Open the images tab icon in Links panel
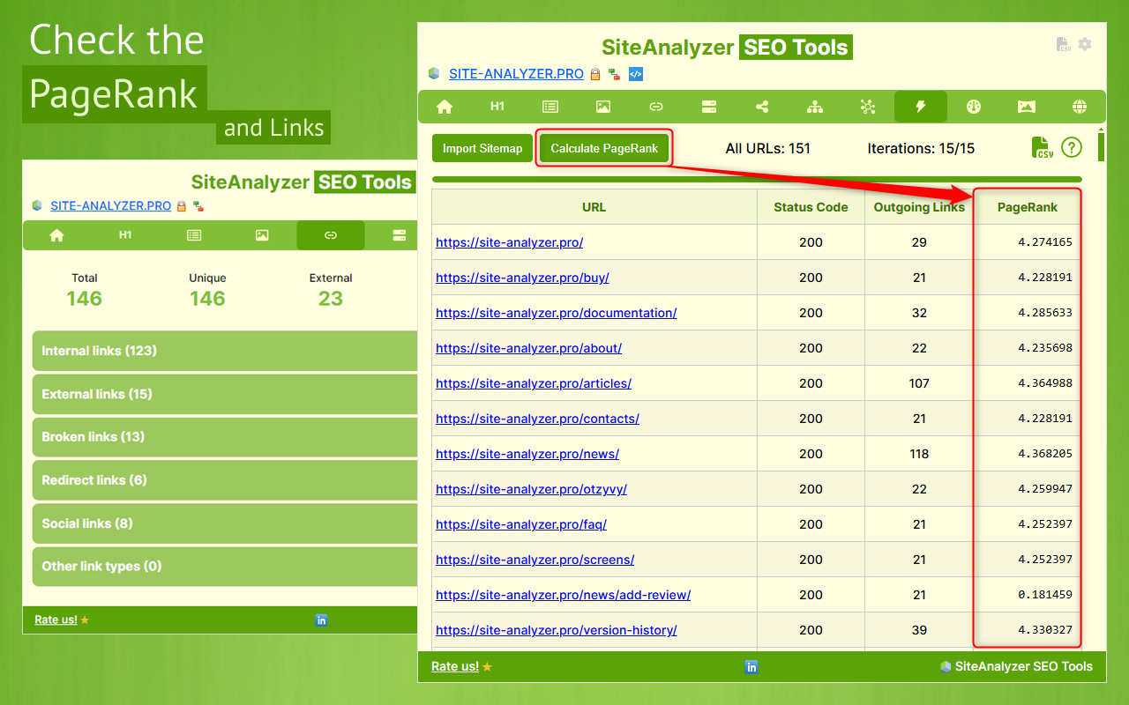The height and width of the screenshot is (705, 1129). (x=262, y=235)
